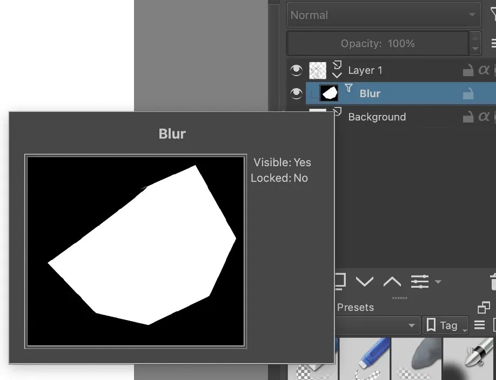The width and height of the screenshot is (496, 380).
Task: Click the Tag bookmark icon
Action: tap(431, 324)
